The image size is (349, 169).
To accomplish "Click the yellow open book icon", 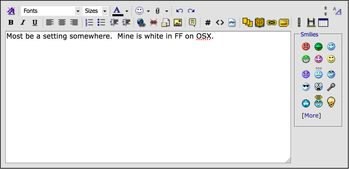I will pos(260,23).
